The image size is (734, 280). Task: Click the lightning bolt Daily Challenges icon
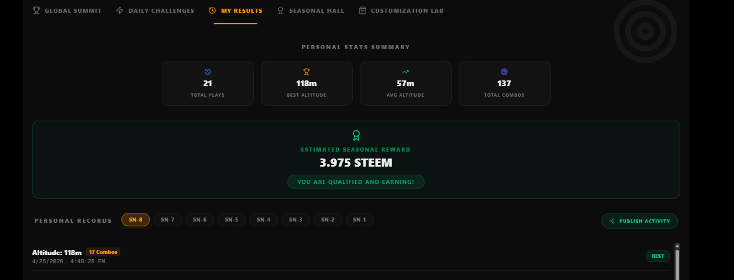(x=120, y=10)
